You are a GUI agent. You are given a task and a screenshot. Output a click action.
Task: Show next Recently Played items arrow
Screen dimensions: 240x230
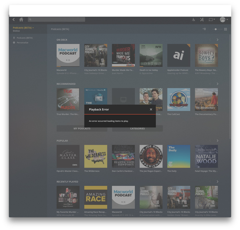[x=217, y=182]
